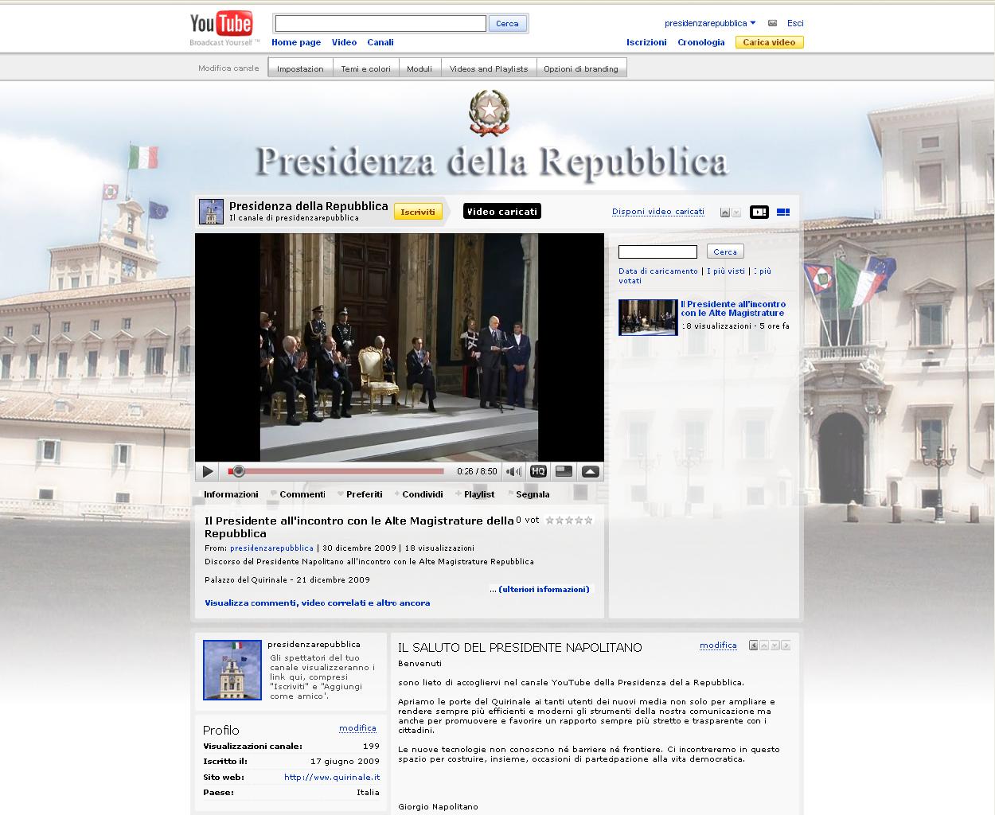Image resolution: width=995 pixels, height=819 pixels.
Task: Open the Videos and Playlists tab
Action: [x=488, y=68]
